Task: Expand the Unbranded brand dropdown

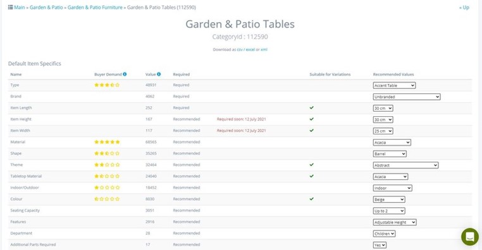Action: [x=406, y=97]
